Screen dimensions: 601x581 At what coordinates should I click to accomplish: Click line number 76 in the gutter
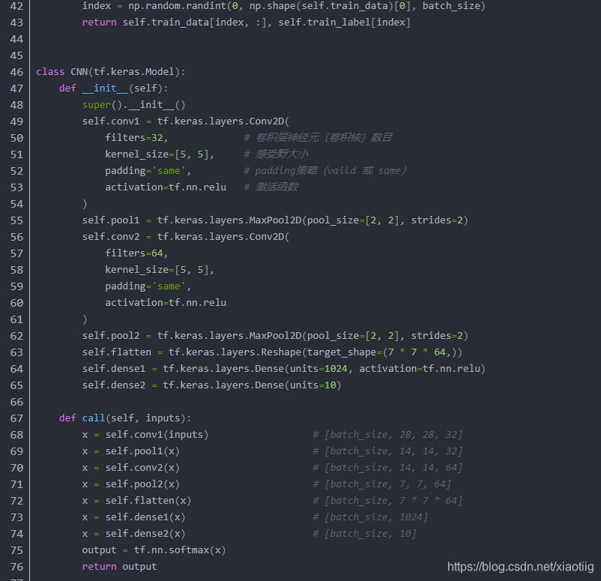16,567
